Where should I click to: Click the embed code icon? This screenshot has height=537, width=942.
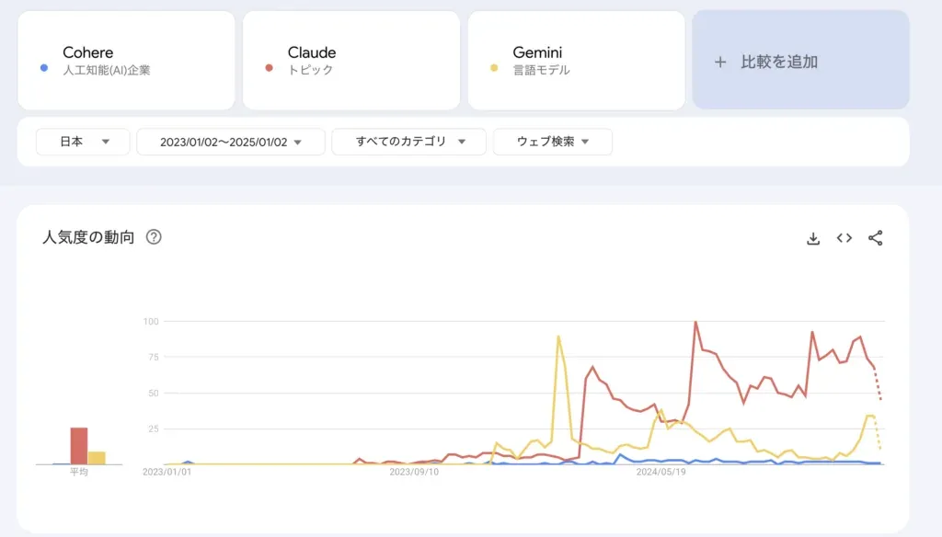844,238
